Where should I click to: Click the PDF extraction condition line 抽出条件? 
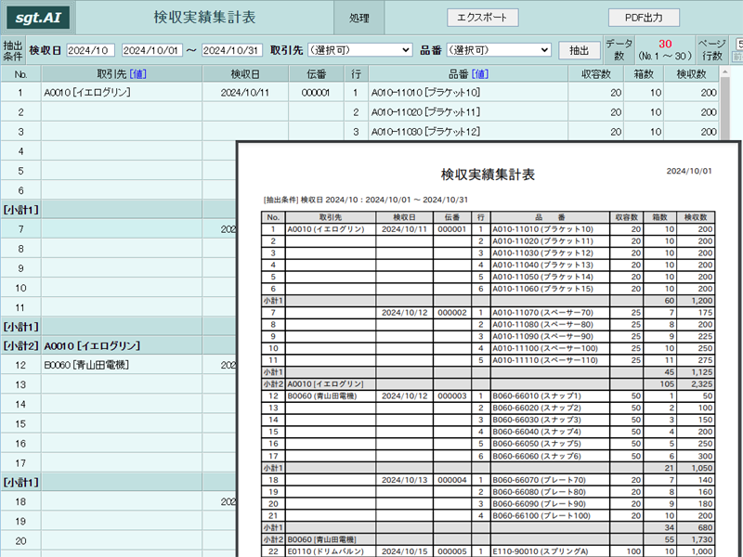[365, 200]
